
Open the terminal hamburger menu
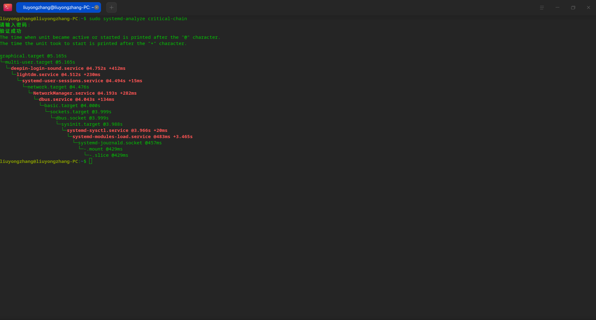542,7
